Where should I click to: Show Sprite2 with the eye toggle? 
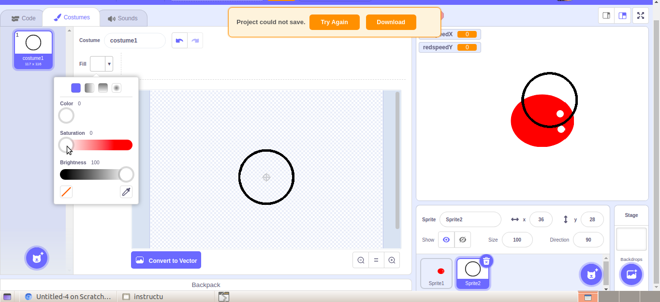tap(446, 240)
